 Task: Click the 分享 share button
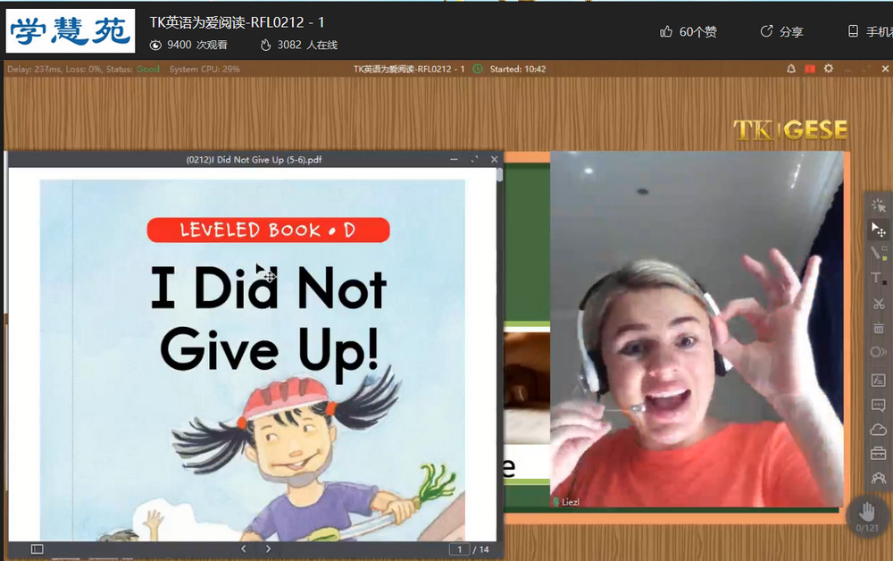pyautogui.click(x=782, y=32)
